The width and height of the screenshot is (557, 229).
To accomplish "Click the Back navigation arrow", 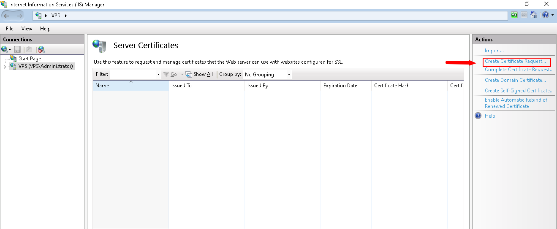I will [x=7, y=16].
